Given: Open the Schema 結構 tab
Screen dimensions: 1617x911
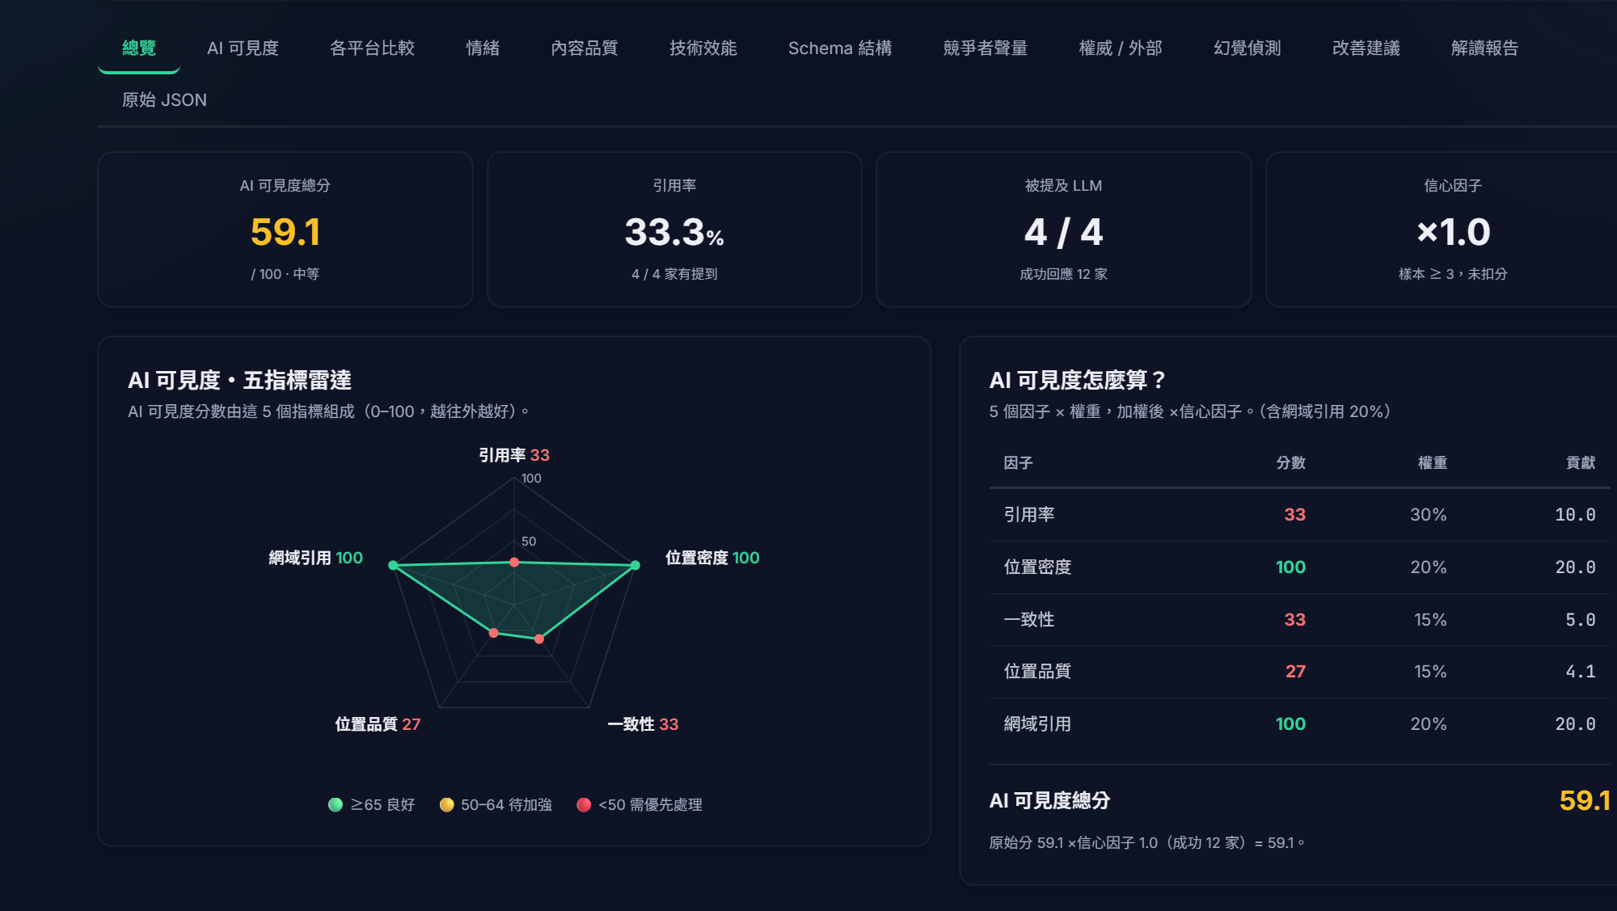Looking at the screenshot, I should click(x=840, y=49).
